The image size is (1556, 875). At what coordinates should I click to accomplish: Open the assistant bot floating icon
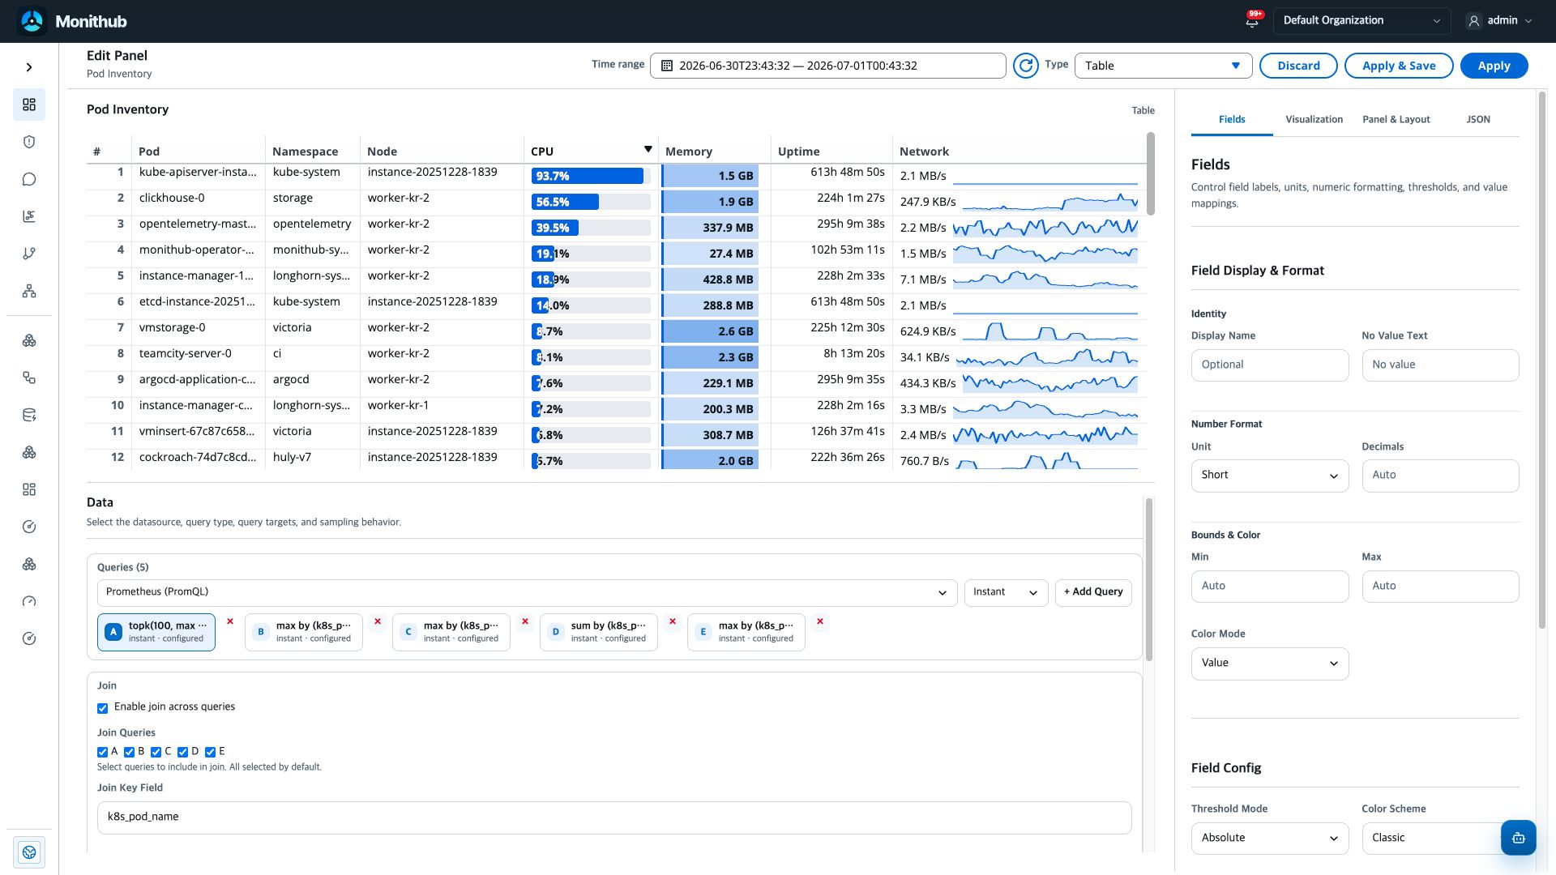[1518, 838]
